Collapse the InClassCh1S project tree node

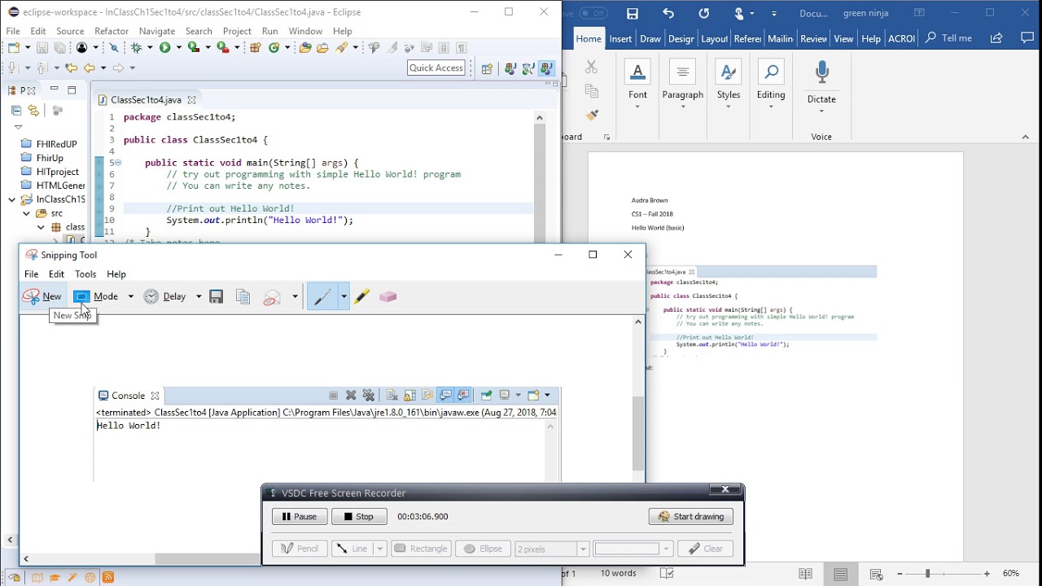coord(12,199)
